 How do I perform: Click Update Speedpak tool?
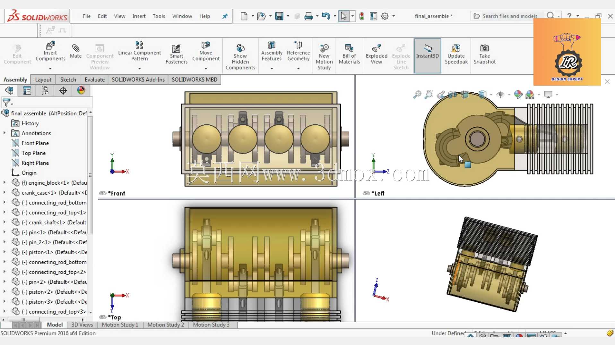(456, 55)
